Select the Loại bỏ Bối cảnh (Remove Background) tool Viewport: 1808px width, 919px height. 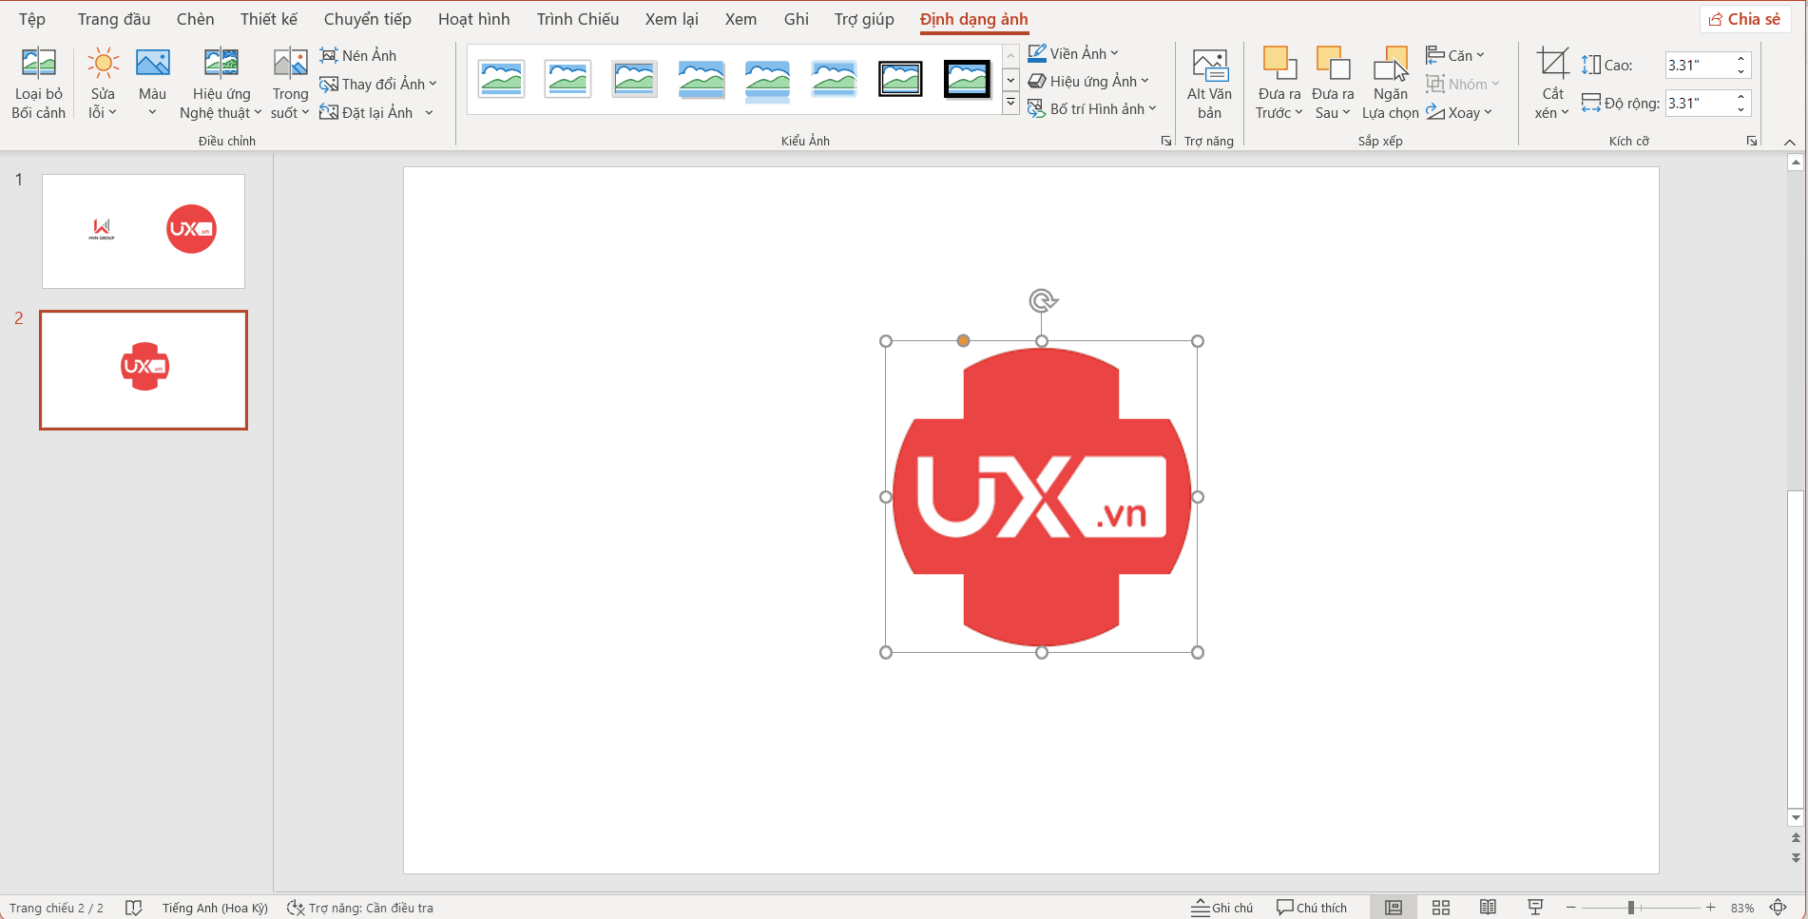(x=39, y=82)
